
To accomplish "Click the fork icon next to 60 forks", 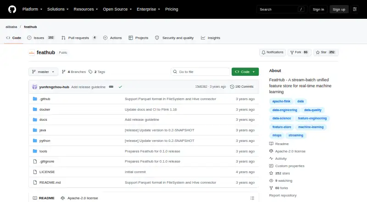I will [271, 188].
